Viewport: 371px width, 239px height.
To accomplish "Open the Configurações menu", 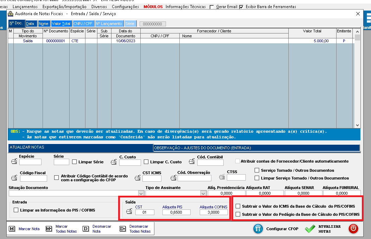I will coord(126,7).
